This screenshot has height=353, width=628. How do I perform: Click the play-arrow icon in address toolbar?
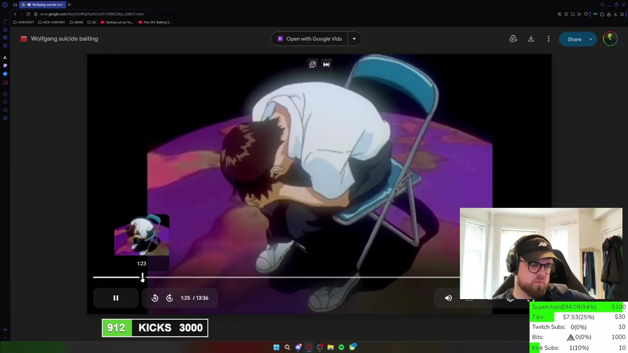tap(579, 14)
